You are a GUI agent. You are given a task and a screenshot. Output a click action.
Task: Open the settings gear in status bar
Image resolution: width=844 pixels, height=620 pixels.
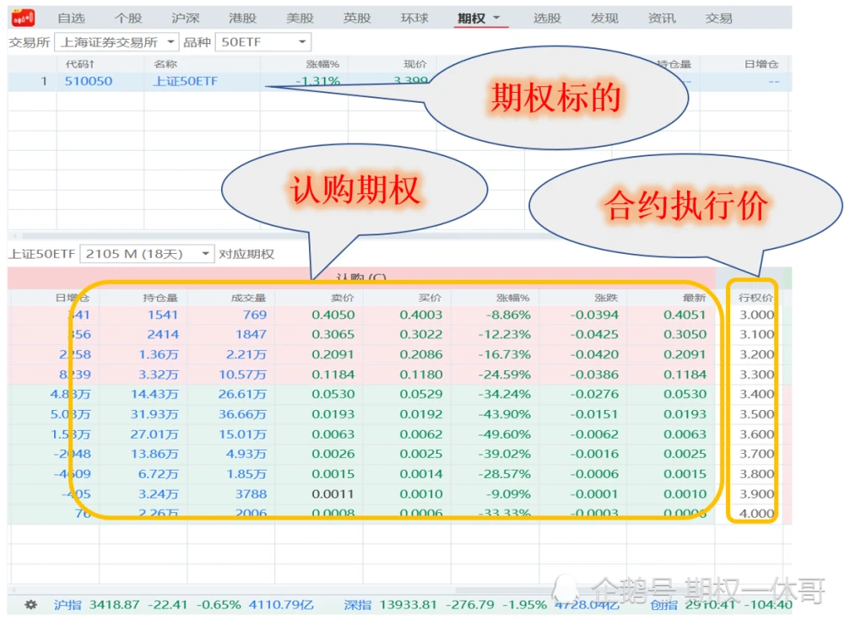click(x=30, y=604)
